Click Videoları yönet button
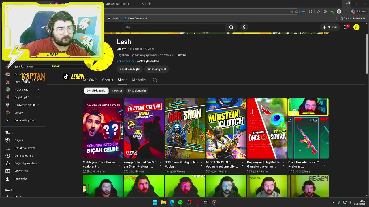The height and width of the screenshot is (207, 369). [x=157, y=69]
